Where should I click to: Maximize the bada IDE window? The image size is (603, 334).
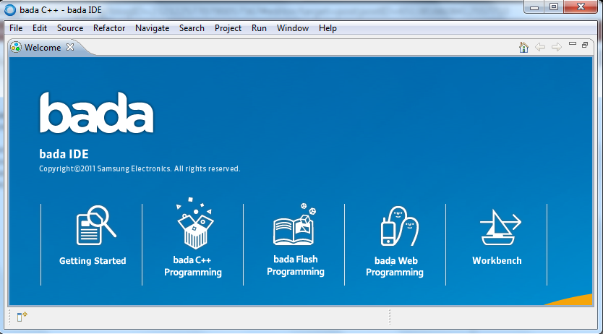[x=554, y=7]
